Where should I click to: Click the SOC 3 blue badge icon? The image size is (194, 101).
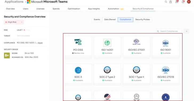[x=78, y=70]
